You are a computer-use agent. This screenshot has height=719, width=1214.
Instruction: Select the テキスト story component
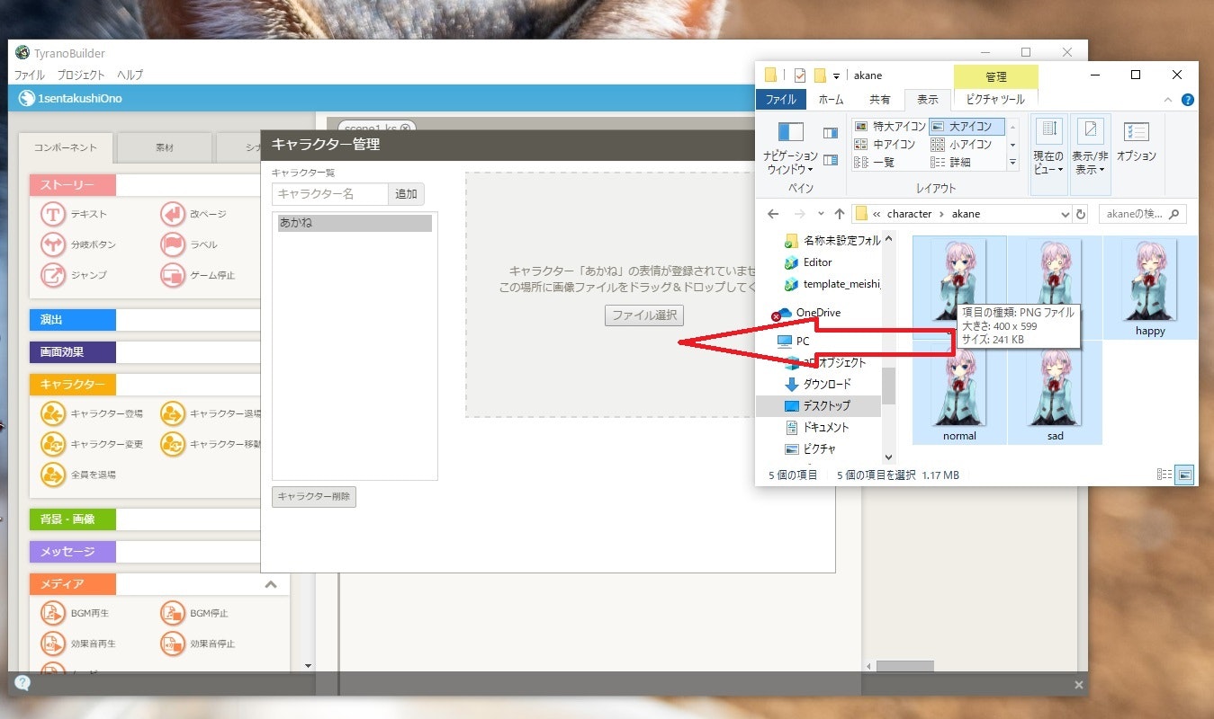coord(74,214)
